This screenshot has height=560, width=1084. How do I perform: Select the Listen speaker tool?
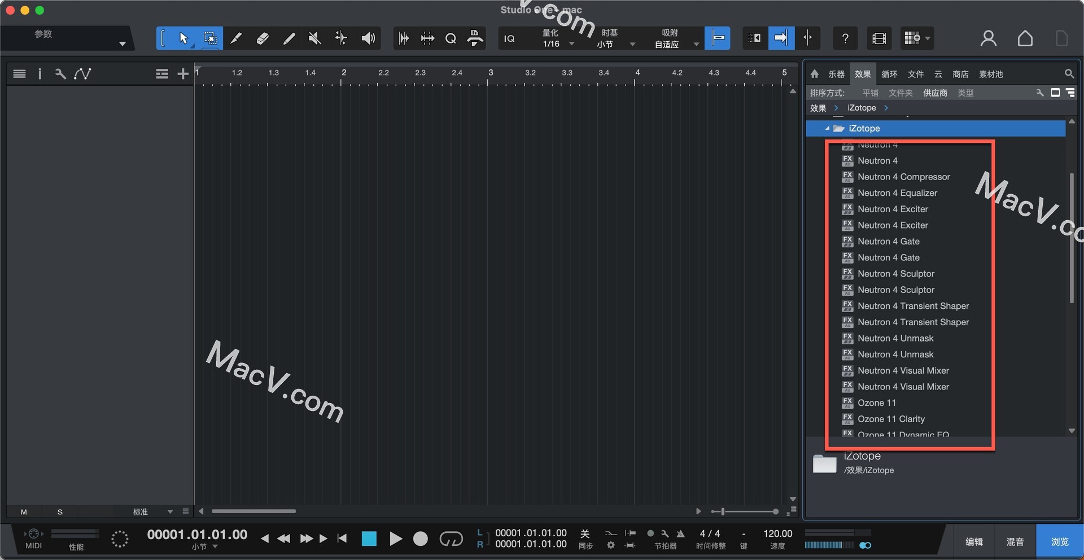(x=368, y=38)
